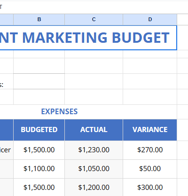This screenshot has height=196, width=188.
Task: Select budgeted cell $1,500.00 beside $1,230.00
Action: (x=39, y=150)
